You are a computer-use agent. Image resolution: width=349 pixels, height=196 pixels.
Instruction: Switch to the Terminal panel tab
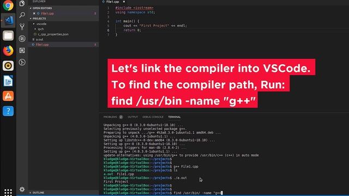(x=174, y=117)
